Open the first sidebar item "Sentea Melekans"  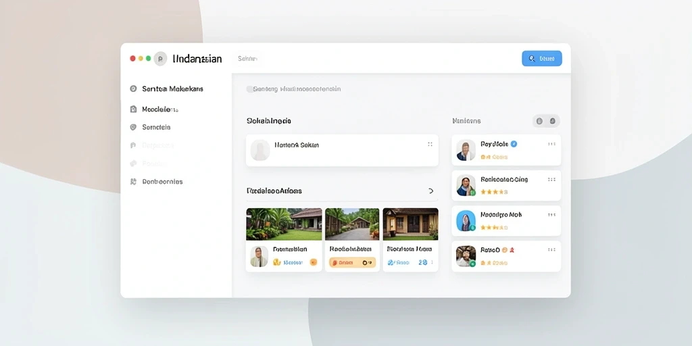pyautogui.click(x=168, y=89)
